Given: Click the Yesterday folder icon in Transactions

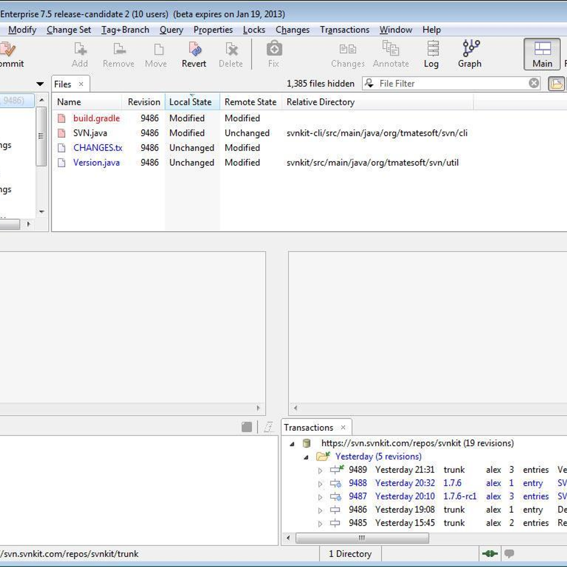Looking at the screenshot, I should (323, 456).
